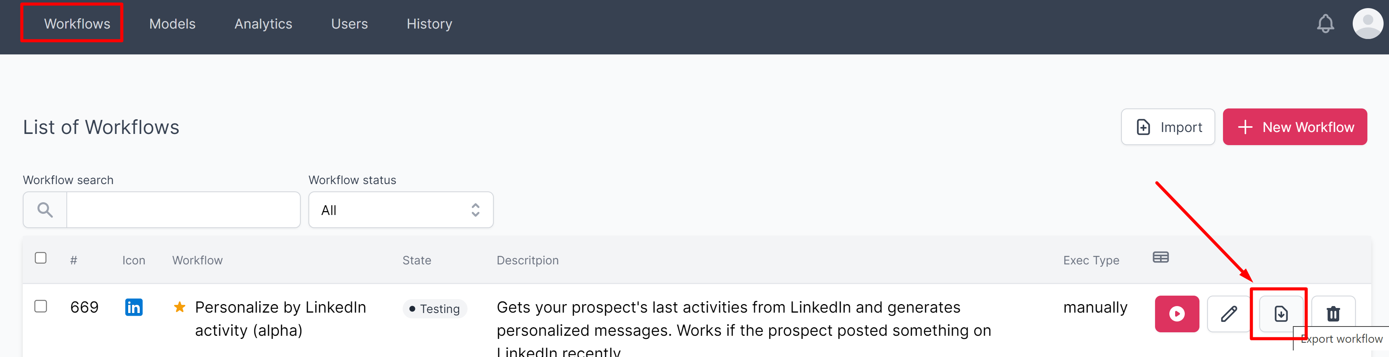Open the Users tab
The height and width of the screenshot is (357, 1389).
tap(349, 24)
